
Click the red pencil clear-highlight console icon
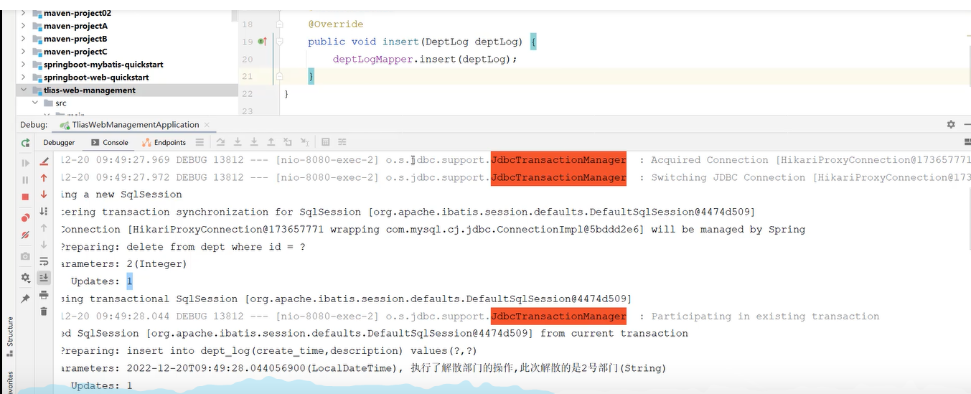pyautogui.click(x=44, y=161)
